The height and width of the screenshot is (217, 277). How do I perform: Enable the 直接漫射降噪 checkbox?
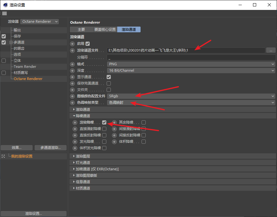tap(104, 129)
